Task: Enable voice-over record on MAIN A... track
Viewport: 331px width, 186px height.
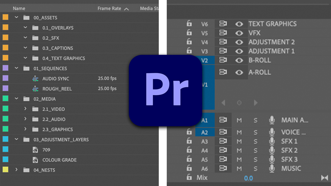Action: coord(272,120)
